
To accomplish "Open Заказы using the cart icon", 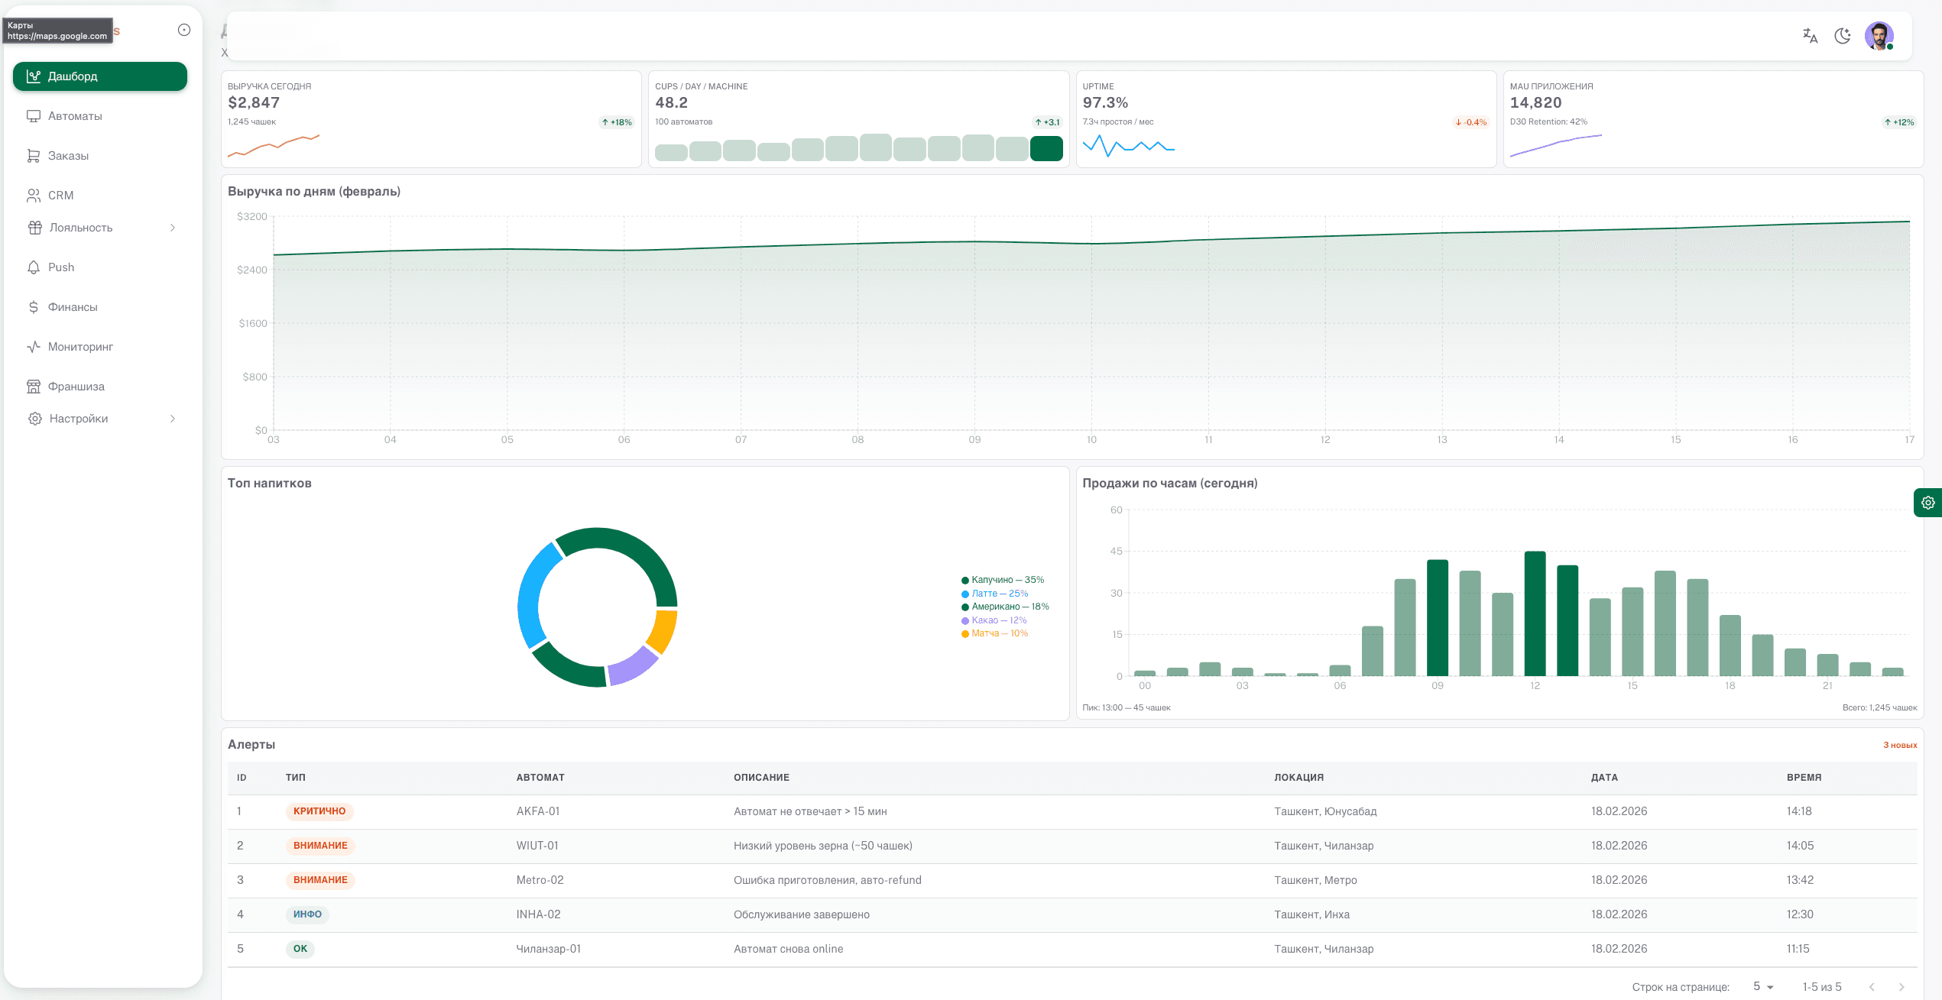I will tap(34, 155).
